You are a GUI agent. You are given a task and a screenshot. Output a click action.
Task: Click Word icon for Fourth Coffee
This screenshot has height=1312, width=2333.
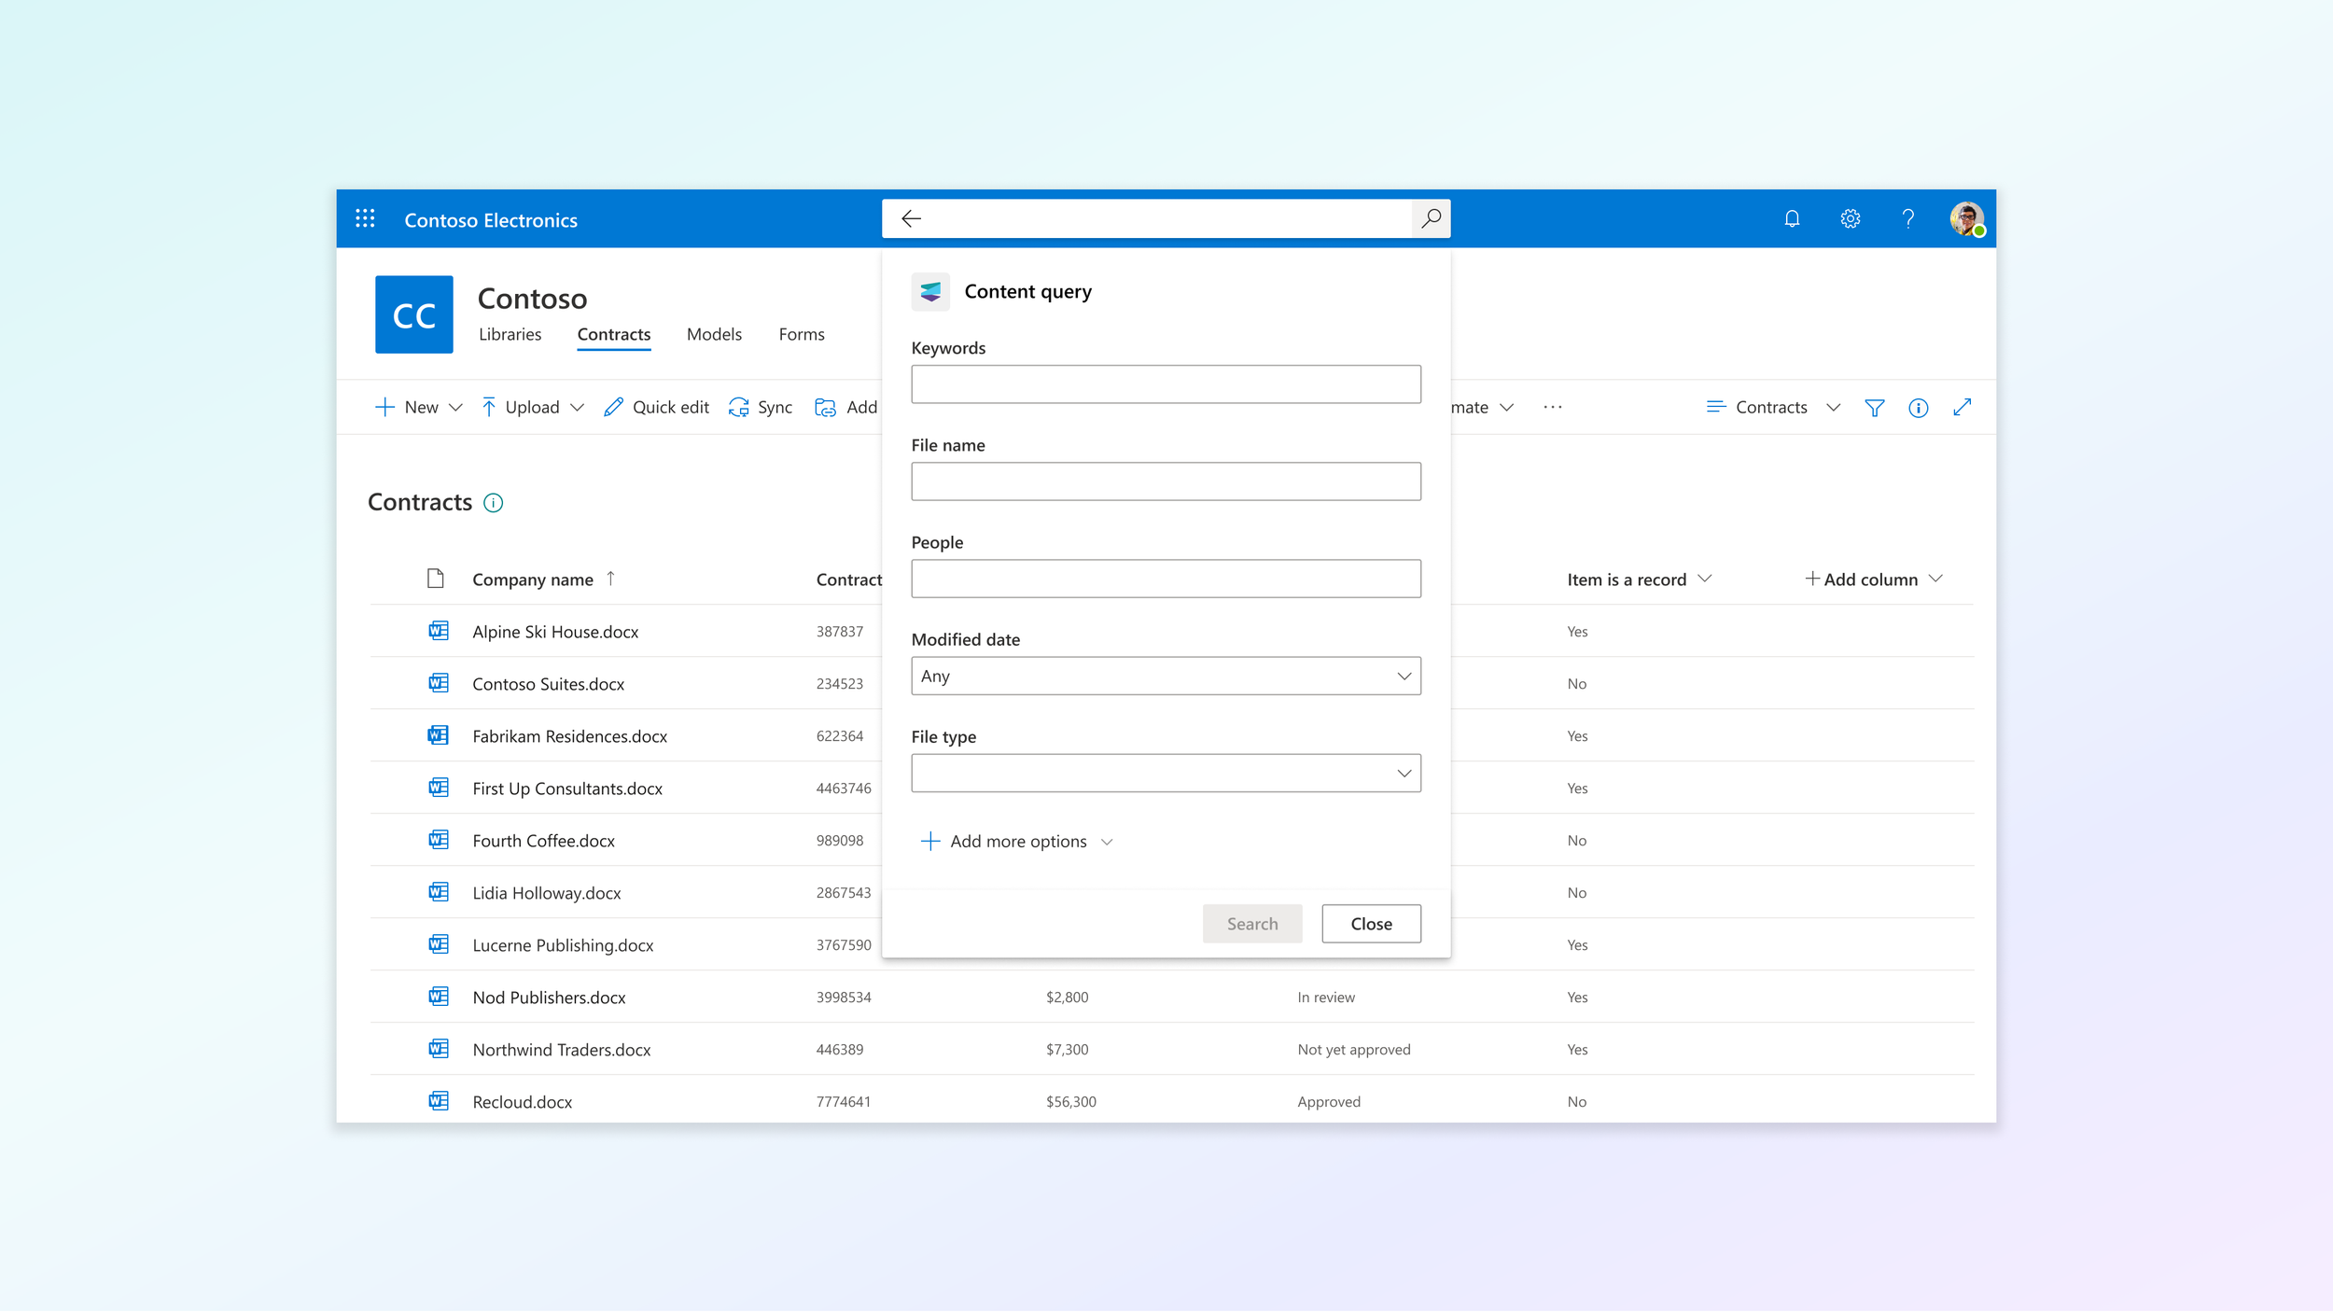tap(439, 840)
